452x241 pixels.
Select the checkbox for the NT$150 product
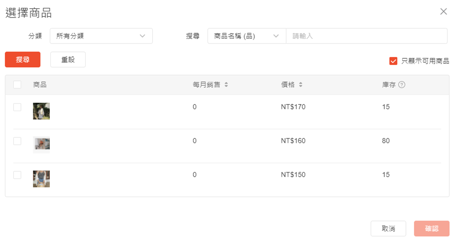17,175
